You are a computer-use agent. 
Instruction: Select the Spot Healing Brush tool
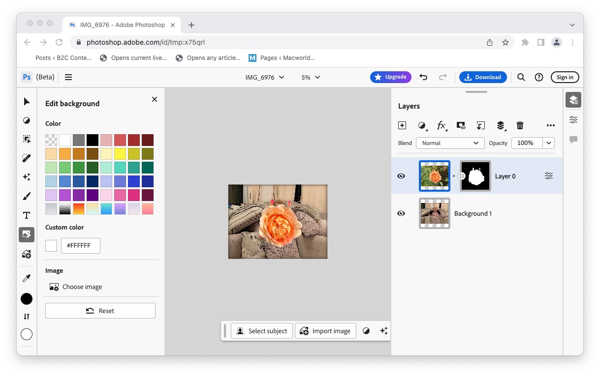click(27, 158)
